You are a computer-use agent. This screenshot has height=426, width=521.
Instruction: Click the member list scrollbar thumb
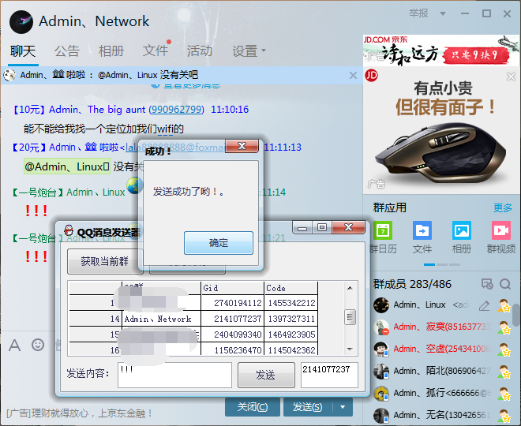(516, 316)
